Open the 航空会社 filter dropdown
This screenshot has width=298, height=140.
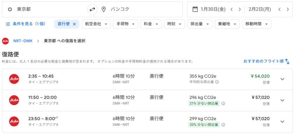click(x=96, y=24)
